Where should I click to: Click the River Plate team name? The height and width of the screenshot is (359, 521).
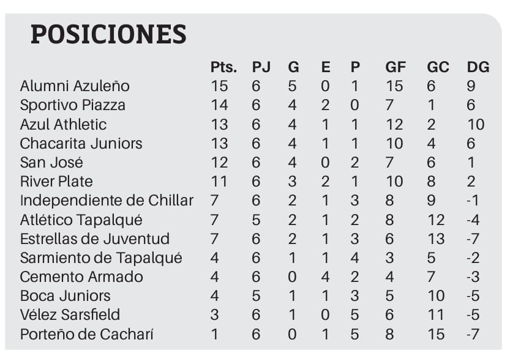[x=56, y=182]
